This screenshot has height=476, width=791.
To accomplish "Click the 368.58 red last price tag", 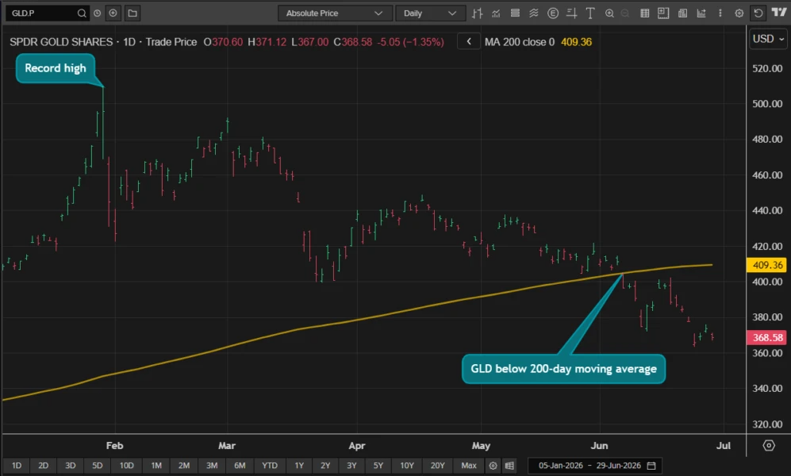I will click(x=766, y=337).
